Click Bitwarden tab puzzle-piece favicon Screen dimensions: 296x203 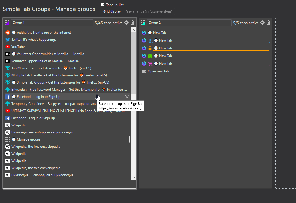[x=7, y=90]
